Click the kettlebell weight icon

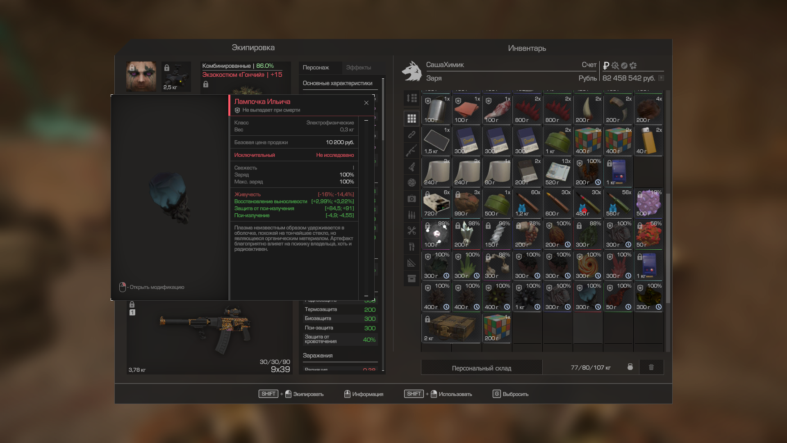point(630,367)
